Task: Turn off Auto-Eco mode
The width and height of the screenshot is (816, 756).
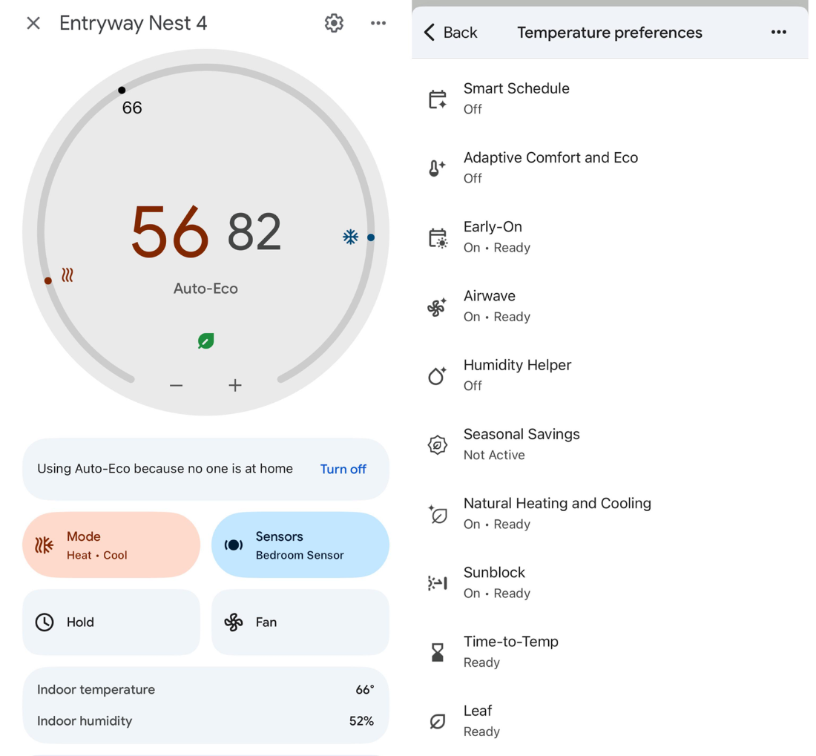Action: 343,470
